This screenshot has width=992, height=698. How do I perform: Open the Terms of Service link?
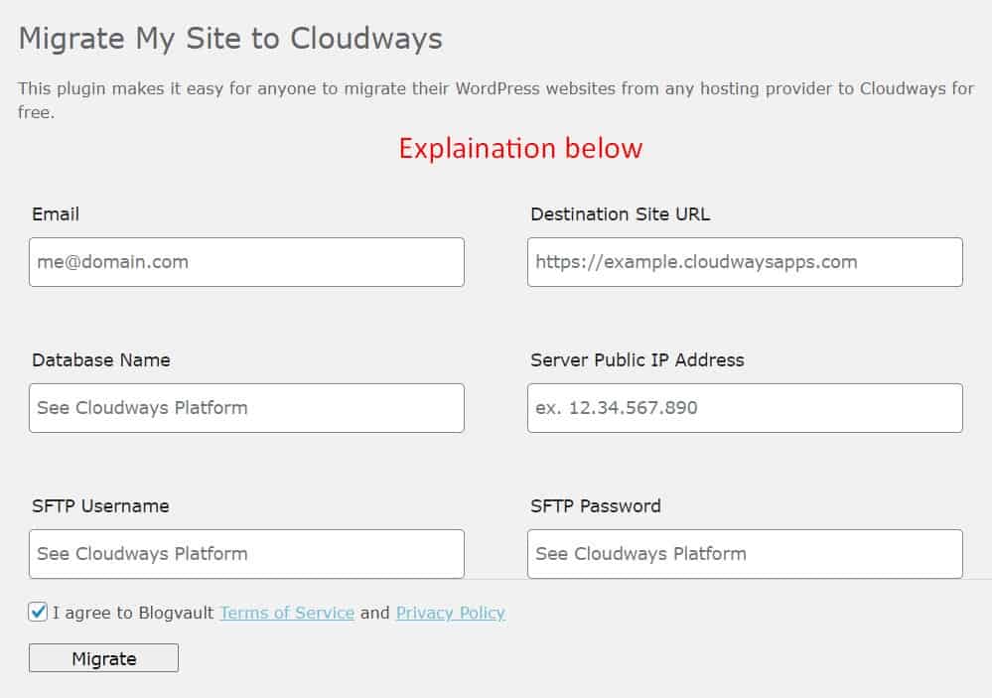pyautogui.click(x=287, y=613)
